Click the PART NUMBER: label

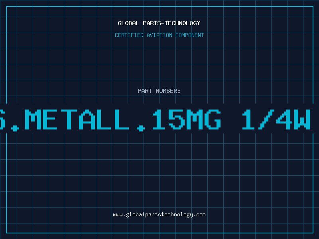pyautogui.click(x=159, y=91)
